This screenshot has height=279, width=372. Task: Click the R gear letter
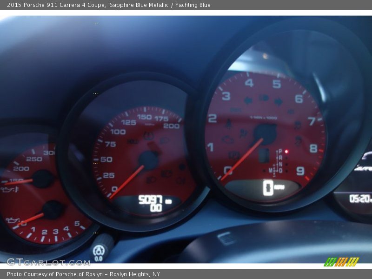(280, 158)
